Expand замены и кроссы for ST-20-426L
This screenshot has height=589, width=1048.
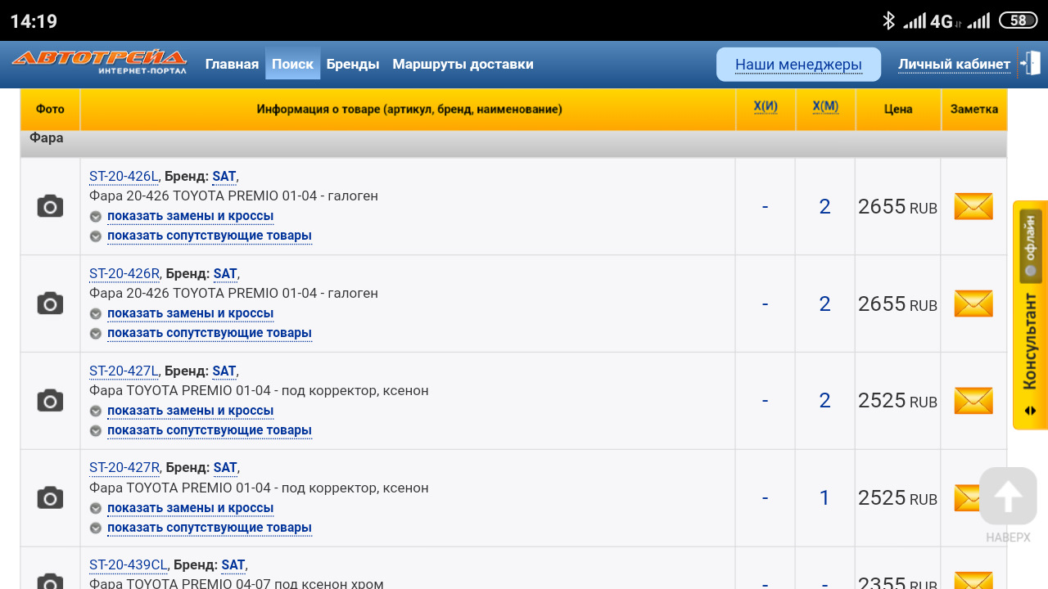pyautogui.click(x=190, y=216)
